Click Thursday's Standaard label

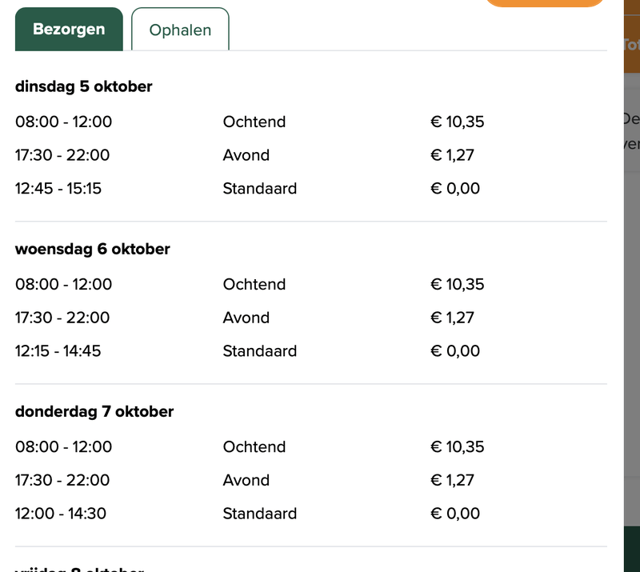point(259,514)
